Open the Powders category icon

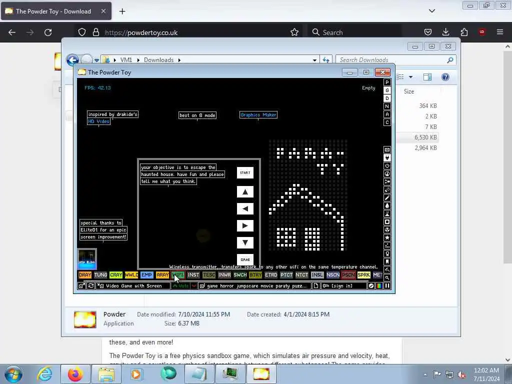(x=387, y=214)
